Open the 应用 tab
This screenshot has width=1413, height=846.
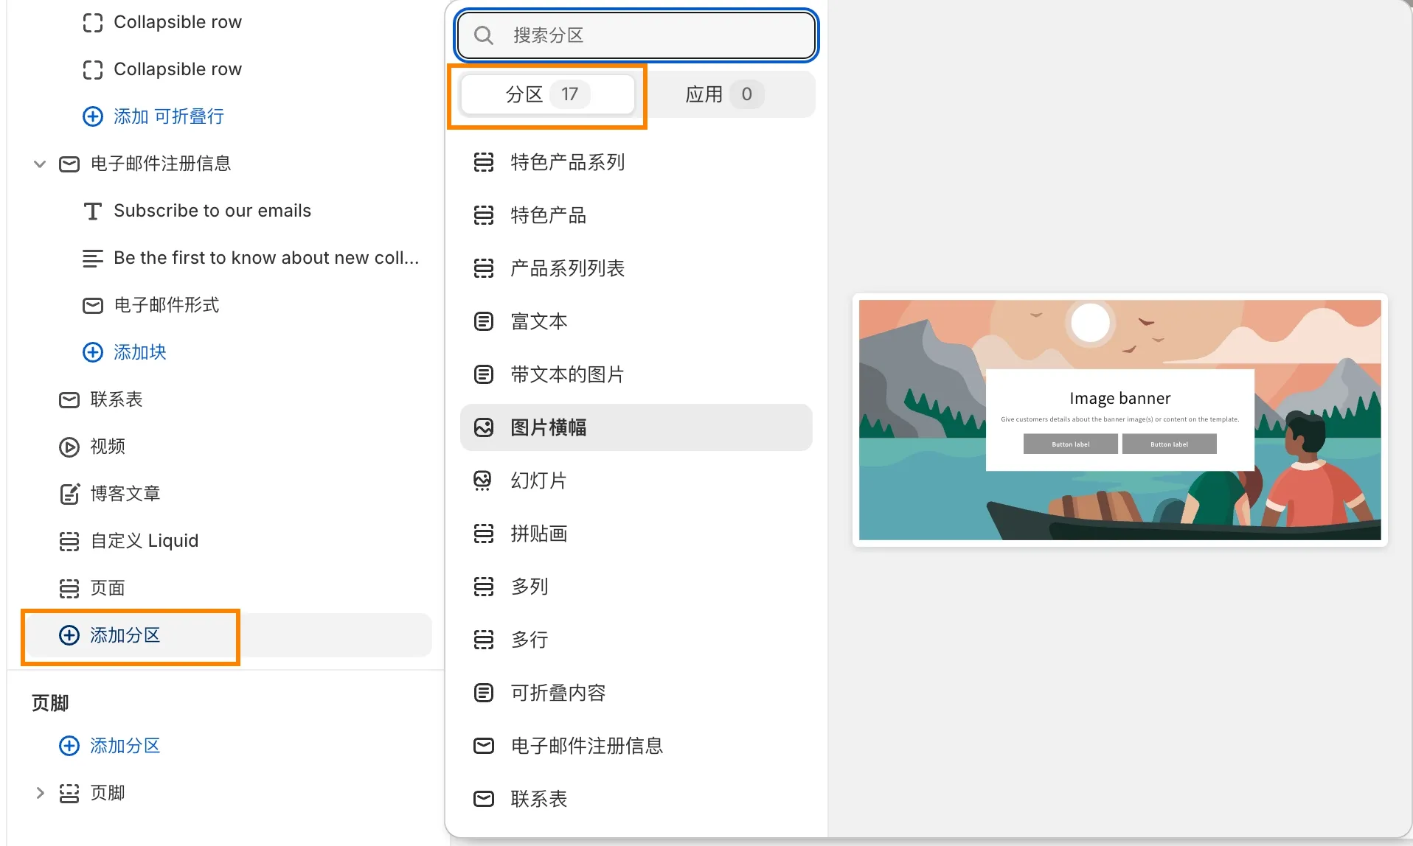click(723, 94)
